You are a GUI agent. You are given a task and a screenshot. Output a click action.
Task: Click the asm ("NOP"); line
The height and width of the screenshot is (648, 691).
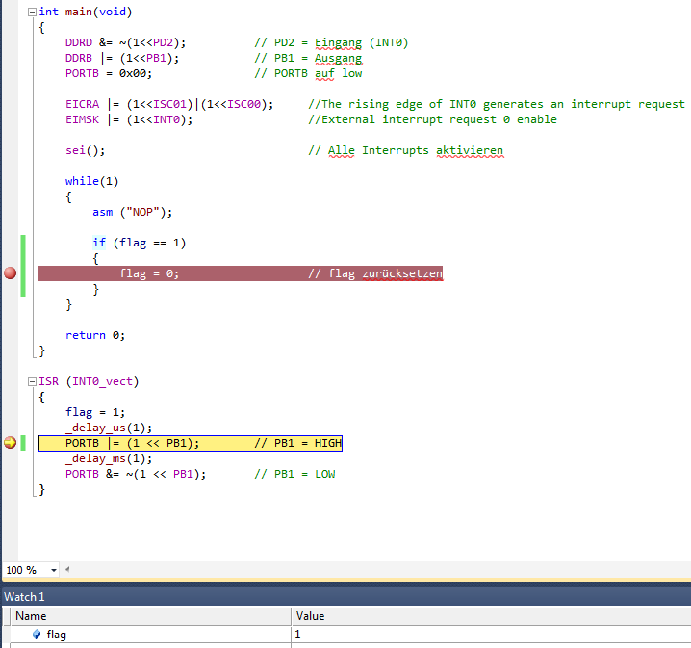click(x=132, y=212)
